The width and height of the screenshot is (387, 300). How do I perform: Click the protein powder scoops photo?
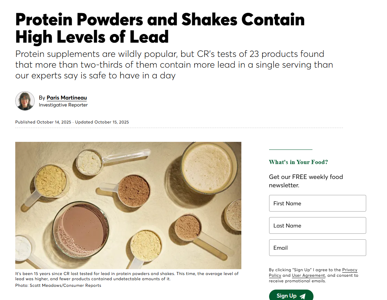pyautogui.click(x=128, y=205)
